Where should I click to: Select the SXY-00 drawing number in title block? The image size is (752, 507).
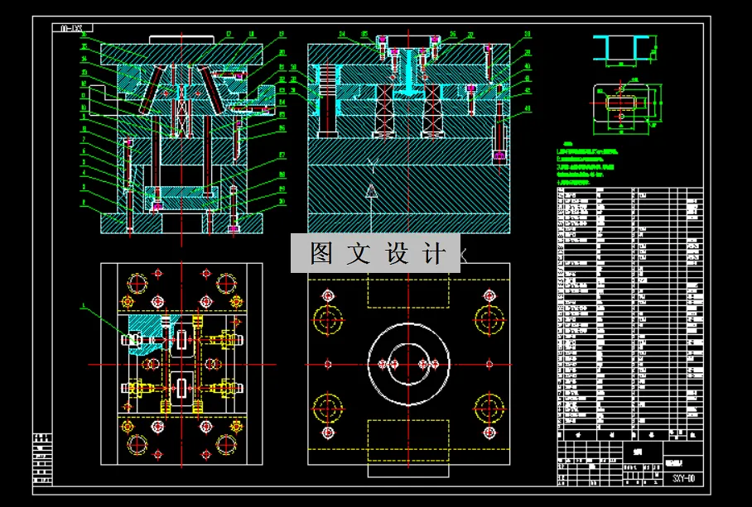coord(683,478)
